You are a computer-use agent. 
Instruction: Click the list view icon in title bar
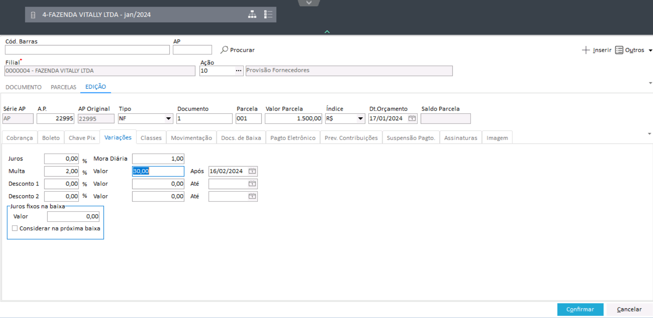pos(268,15)
